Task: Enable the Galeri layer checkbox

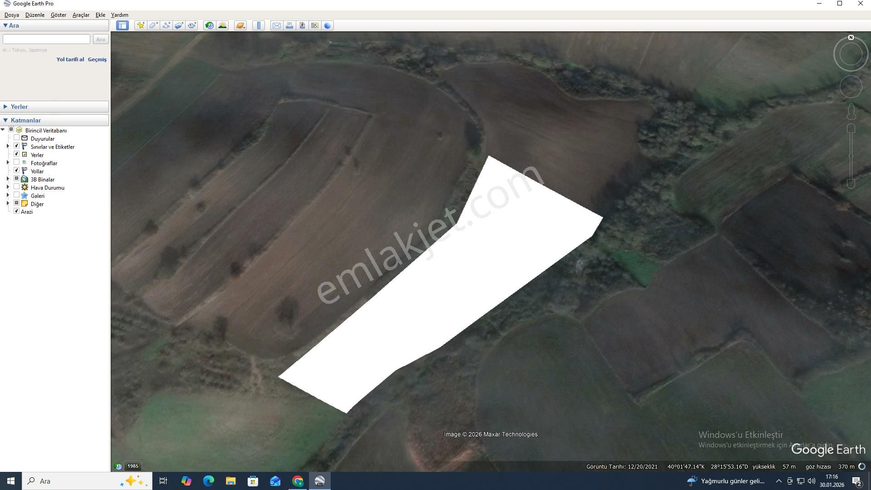Action: [17, 195]
